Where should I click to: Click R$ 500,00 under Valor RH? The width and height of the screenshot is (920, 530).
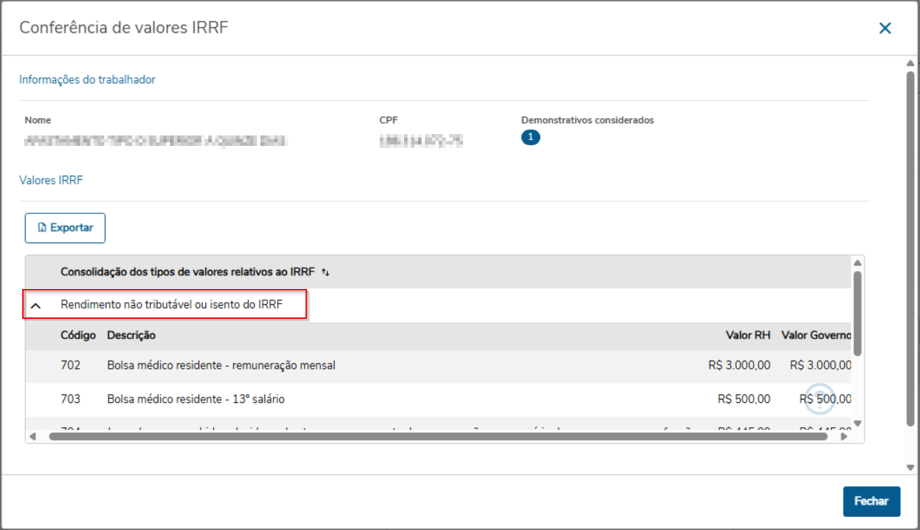[744, 399]
